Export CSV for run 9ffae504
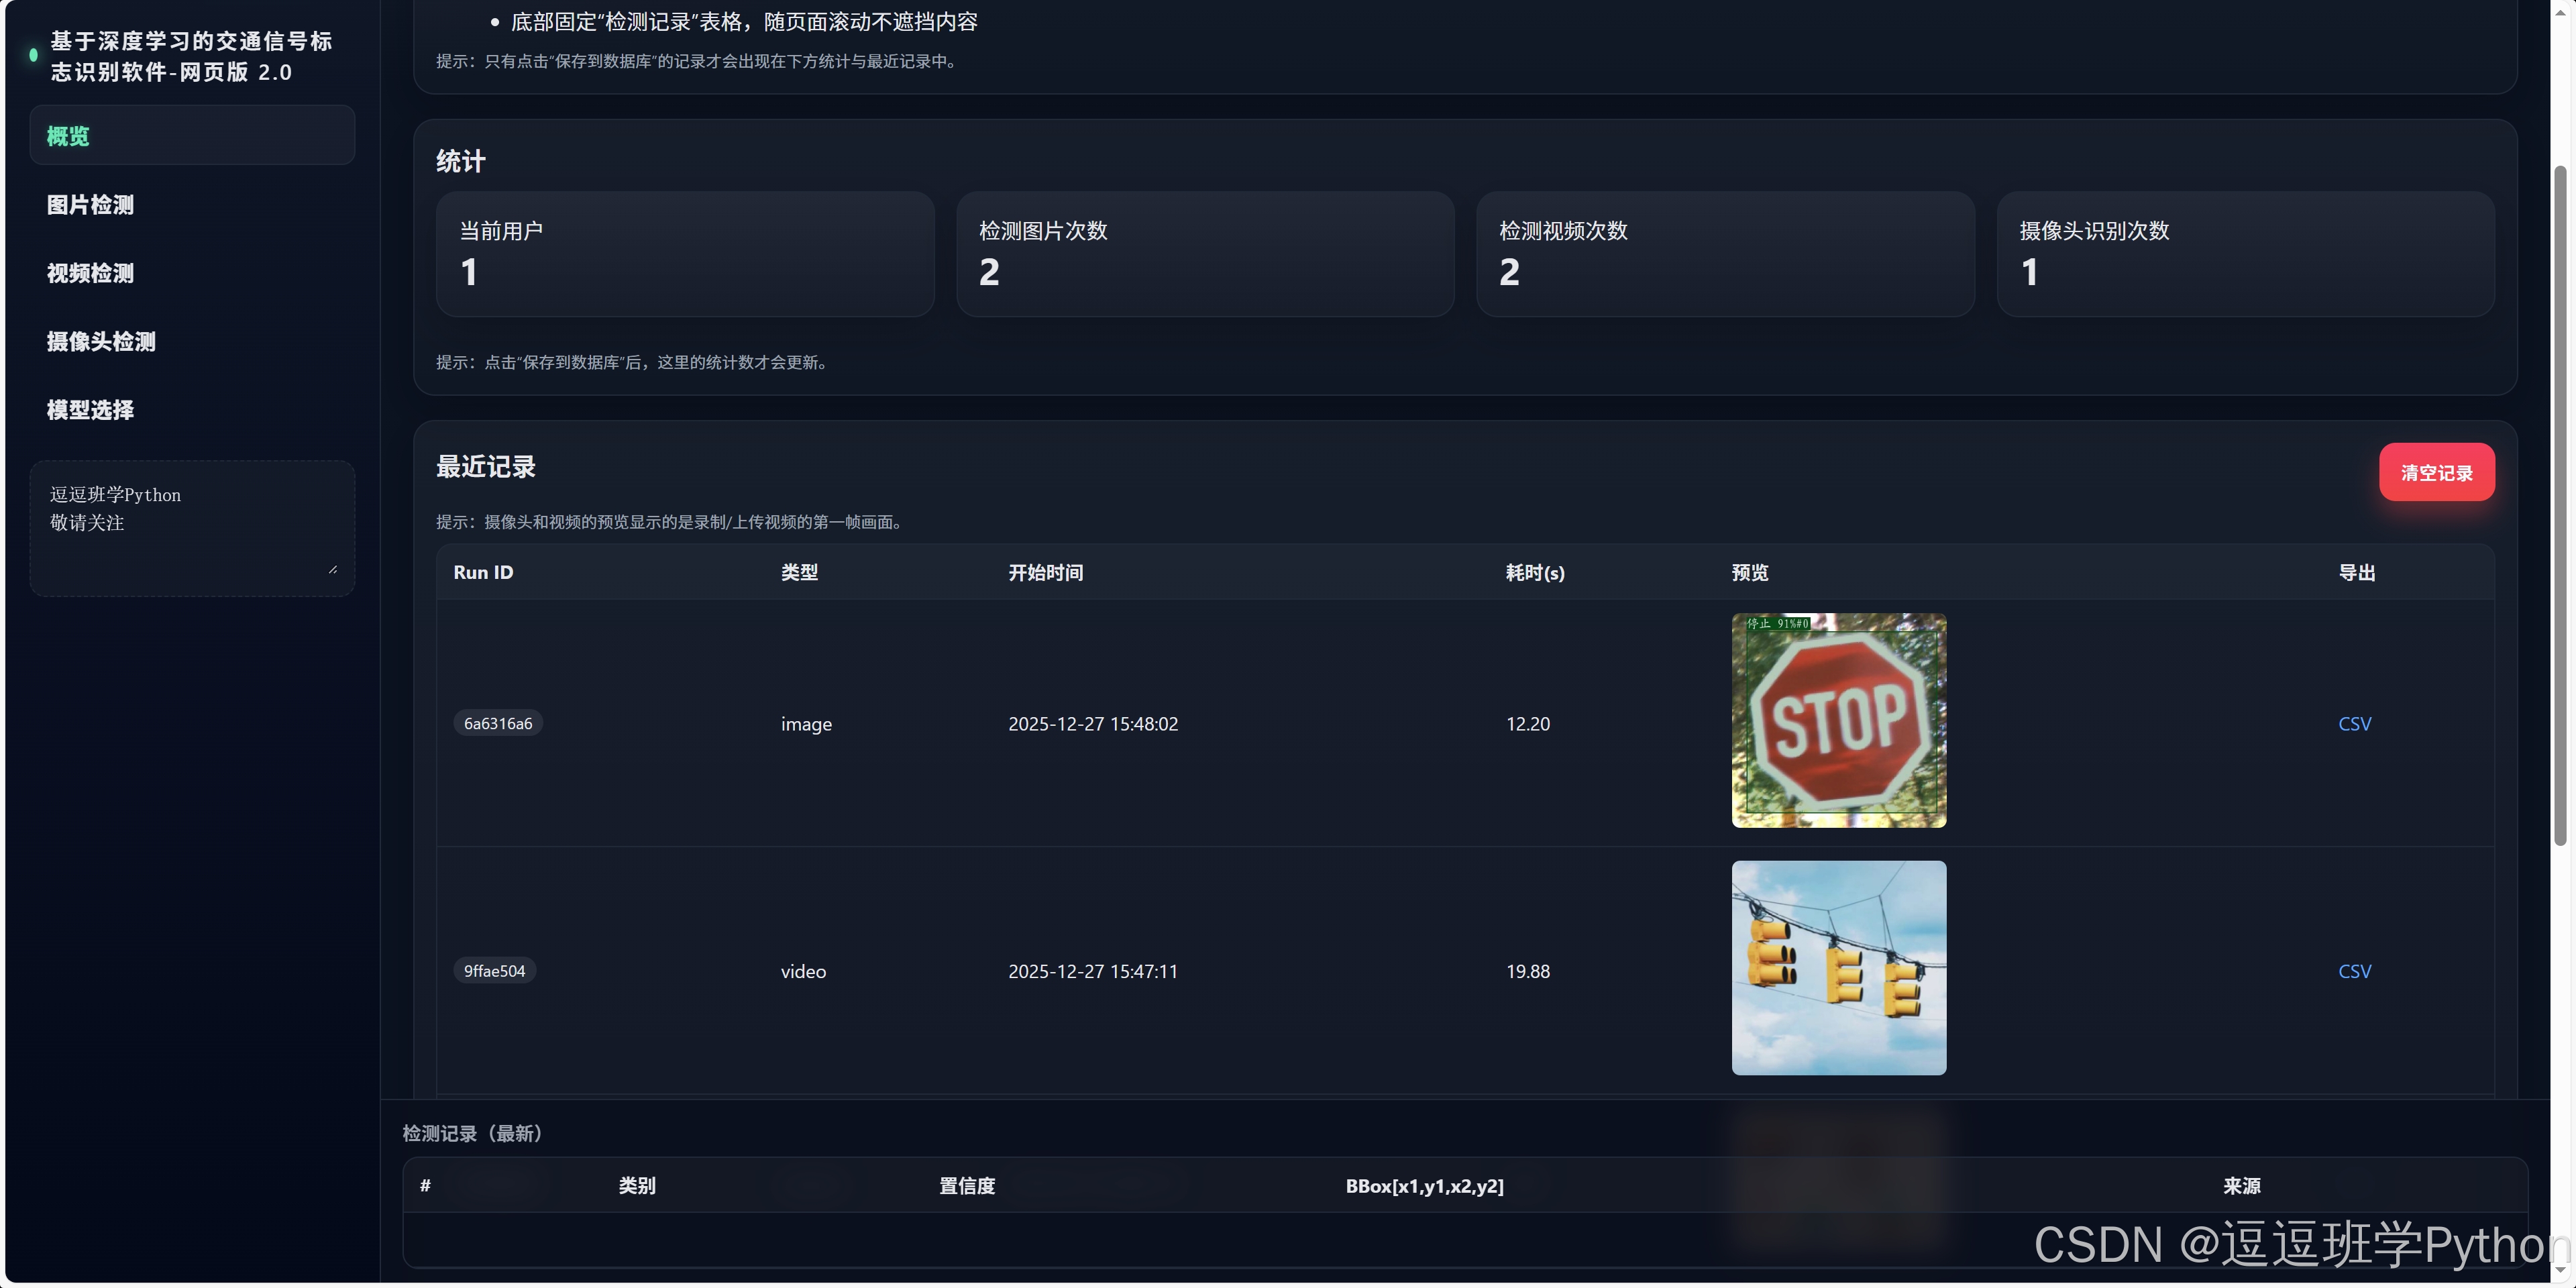 point(2354,971)
